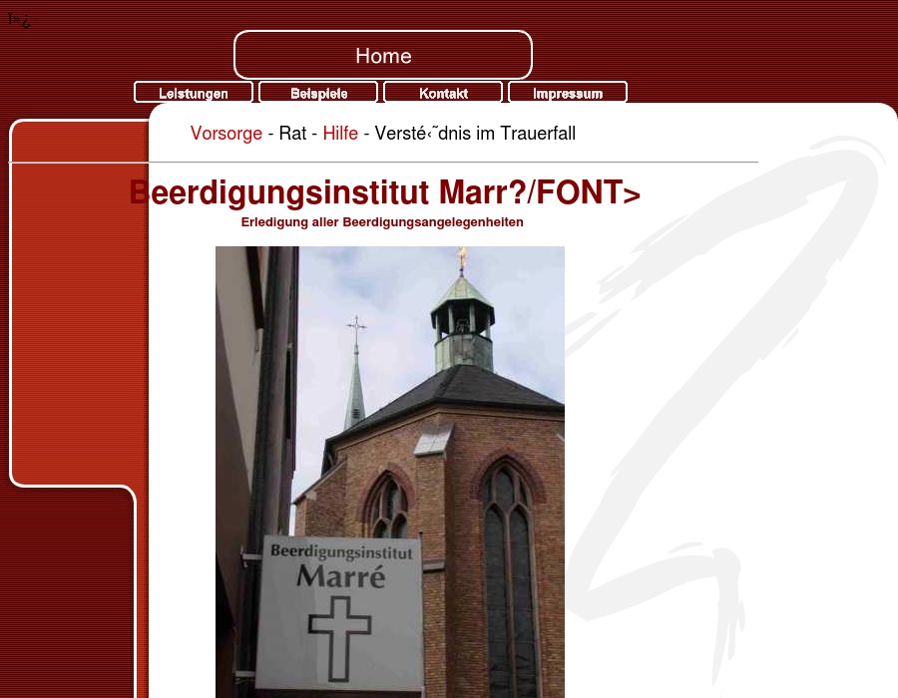Click the word Rat between the links
898x698 pixels.
tap(292, 134)
